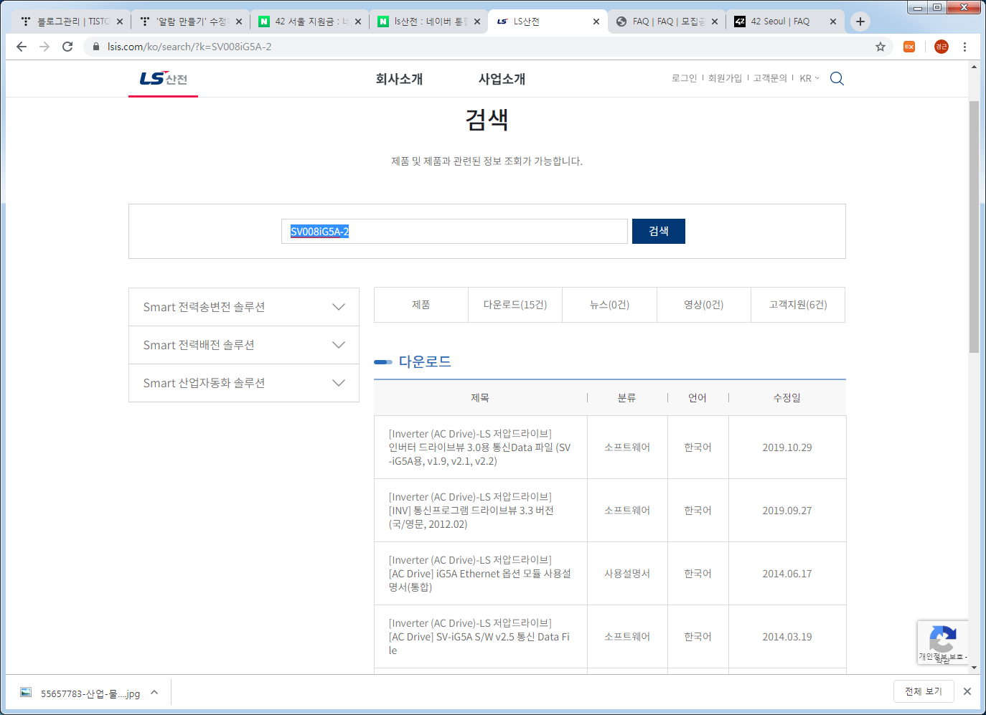Click the 회원가입 link
Viewport: 986px width, 715px height.
click(725, 78)
